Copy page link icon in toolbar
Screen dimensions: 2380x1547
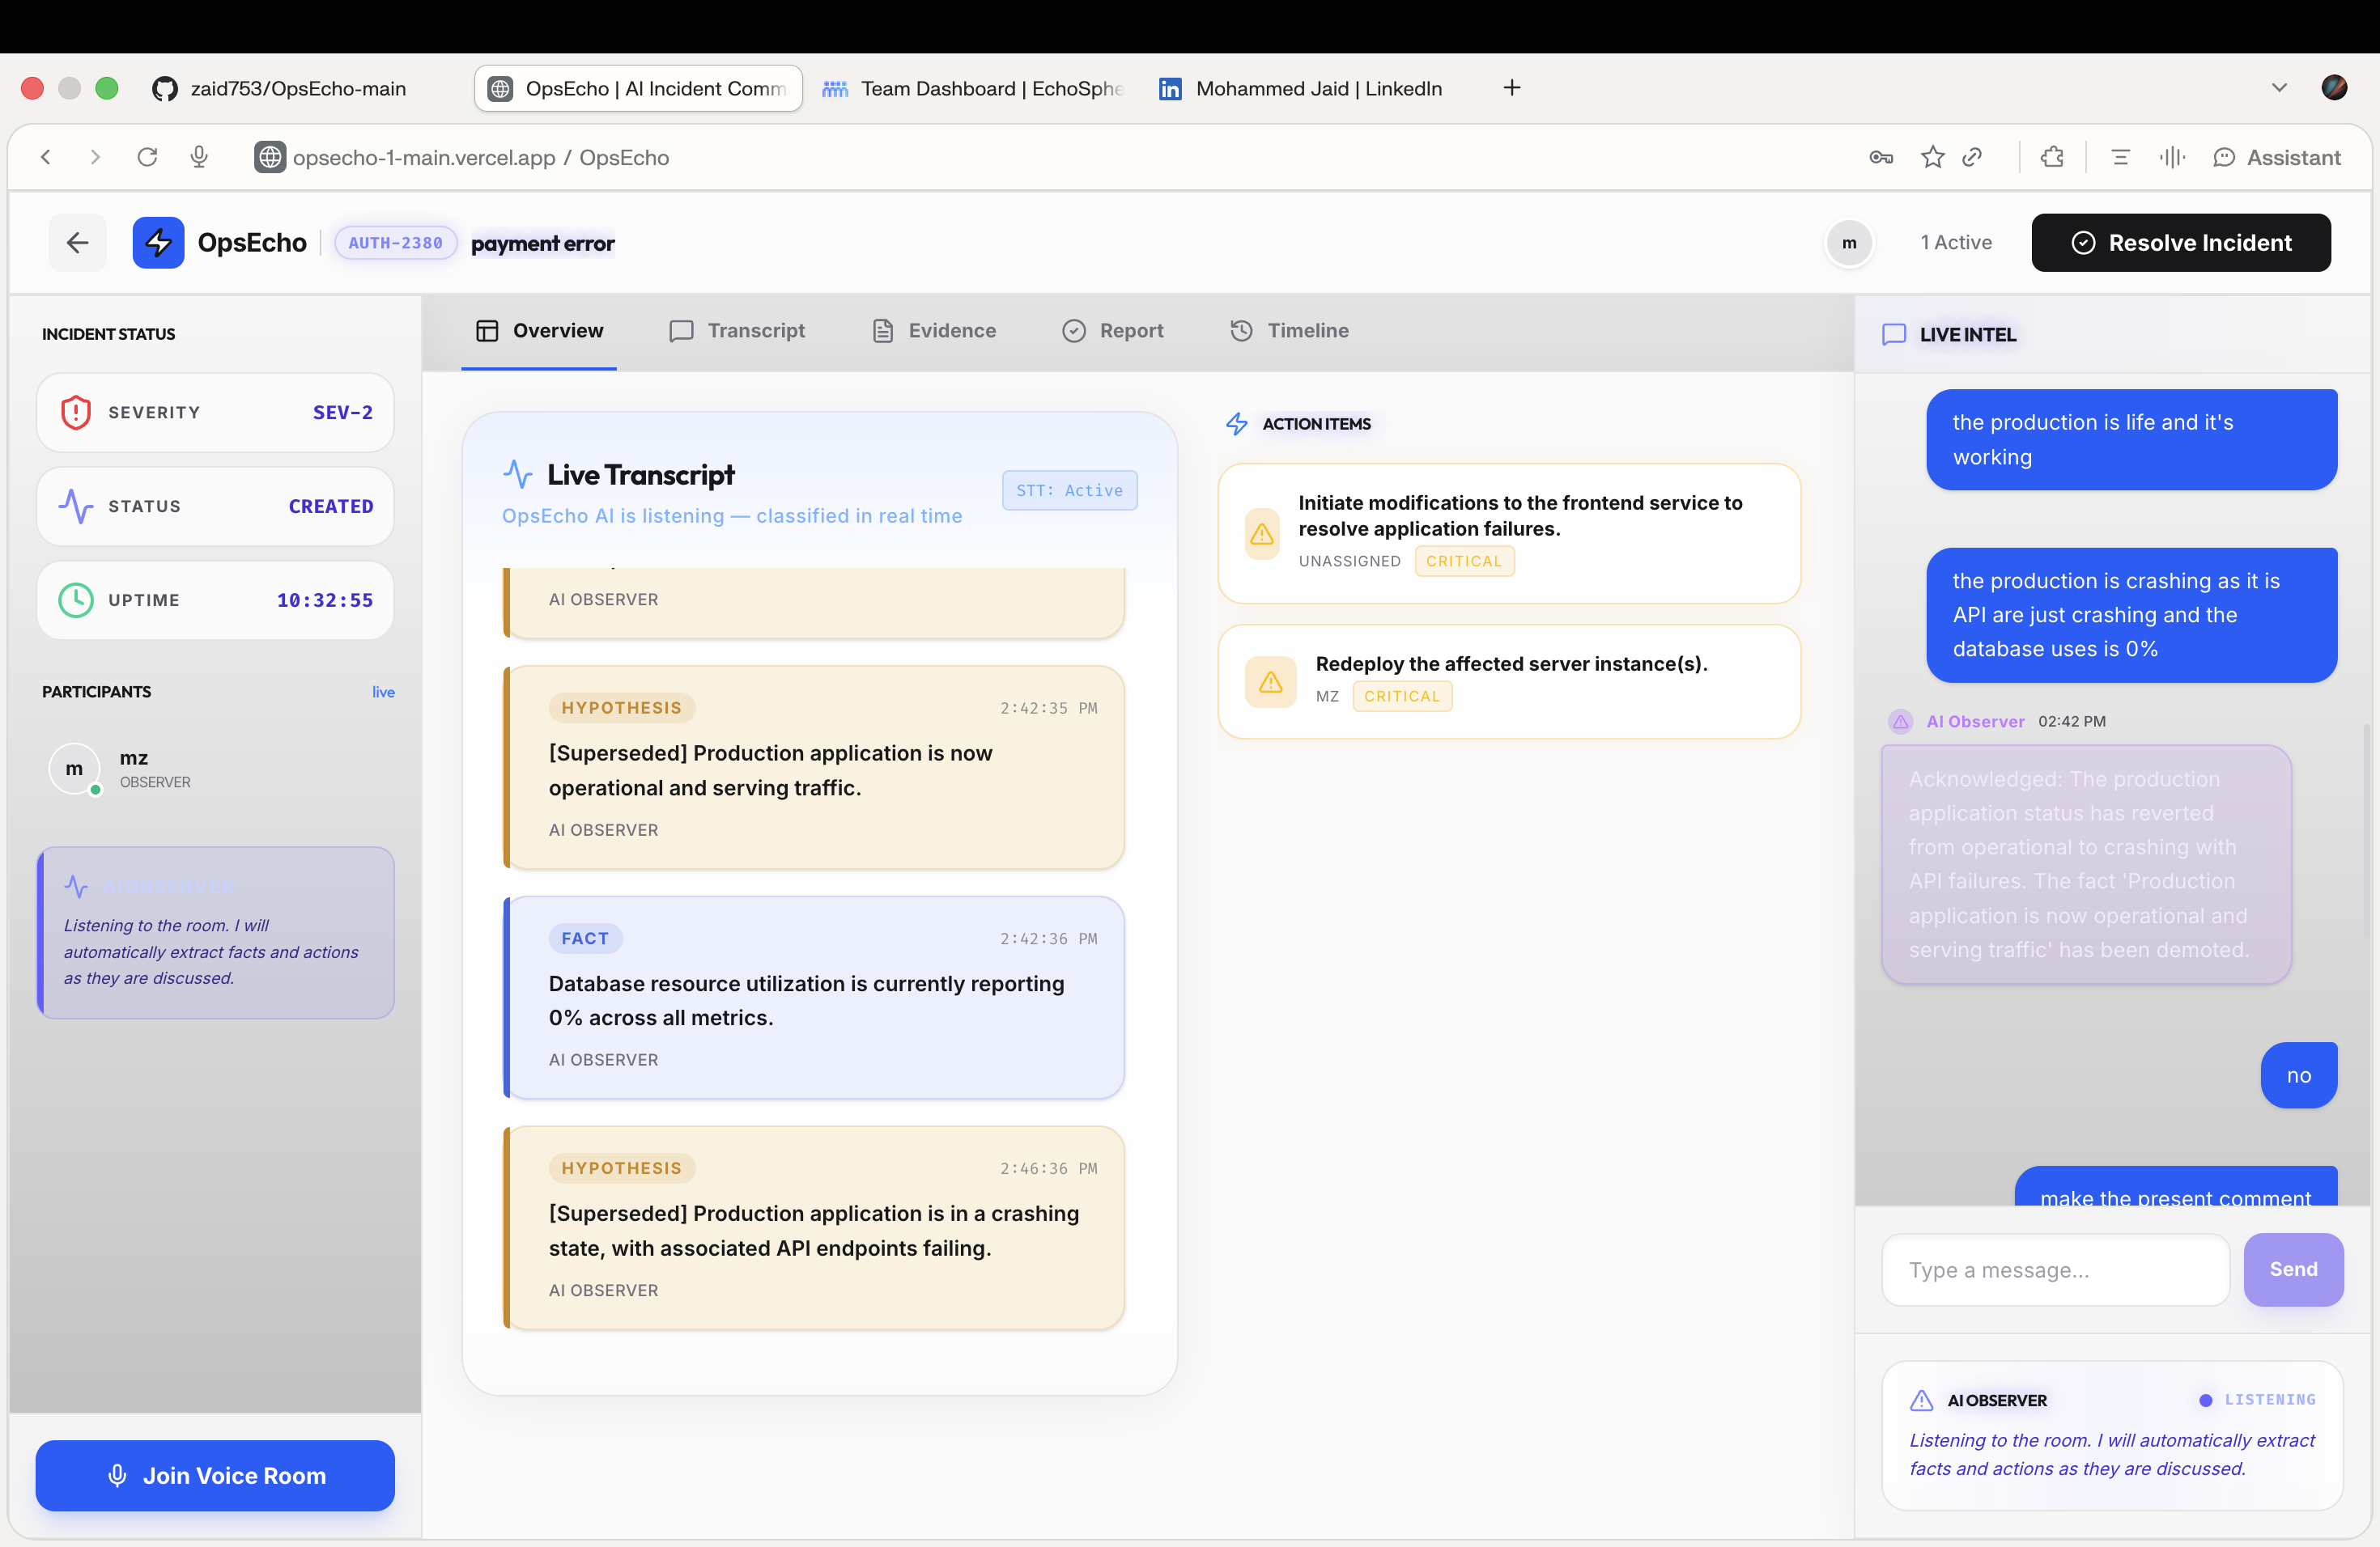pos(1971,157)
